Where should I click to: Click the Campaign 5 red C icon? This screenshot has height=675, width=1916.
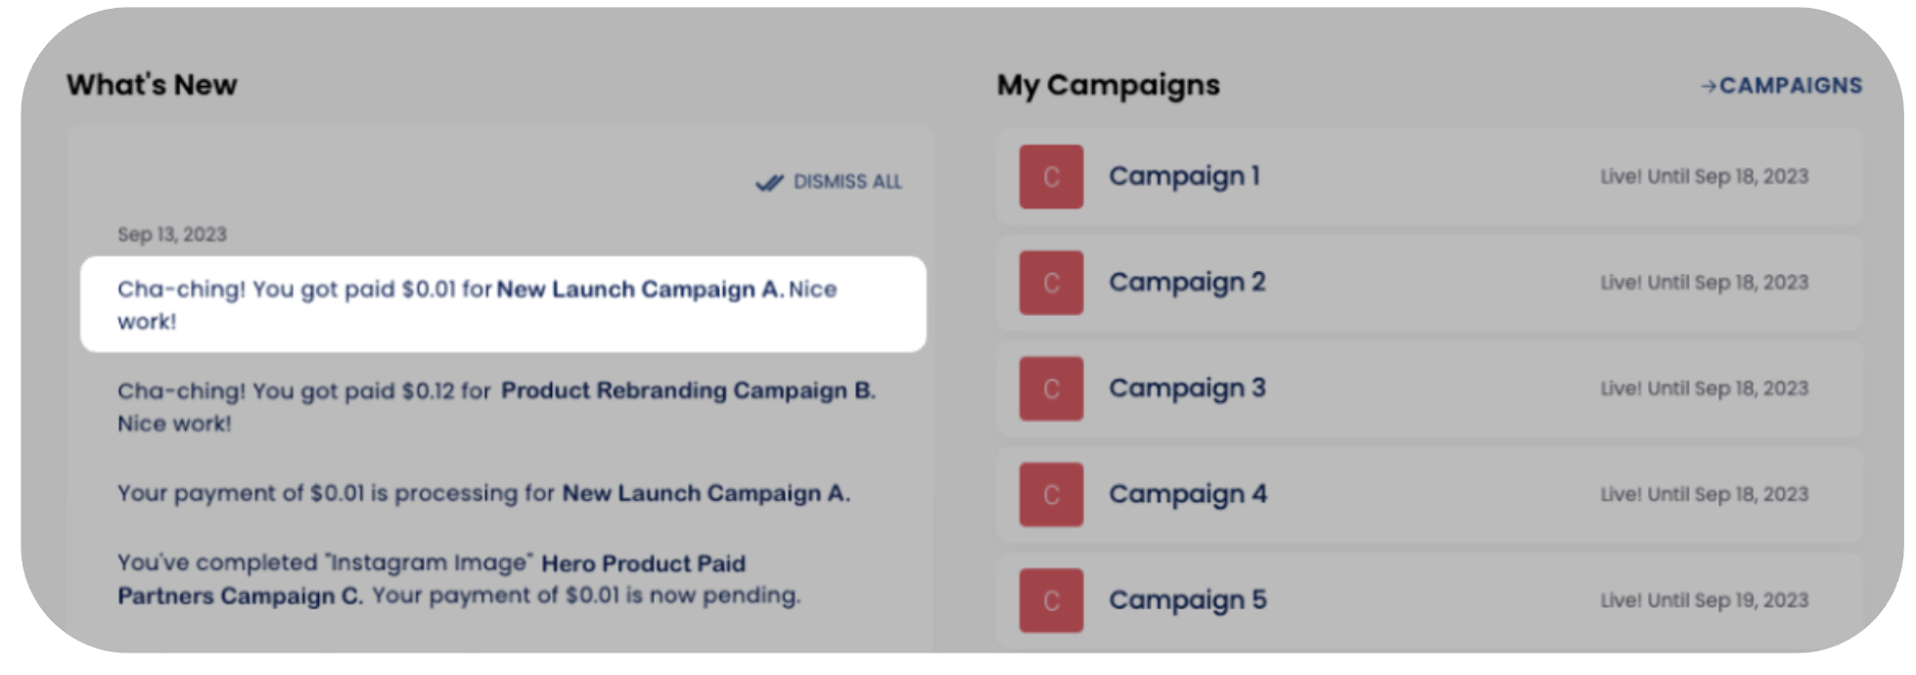pyautogui.click(x=1051, y=600)
